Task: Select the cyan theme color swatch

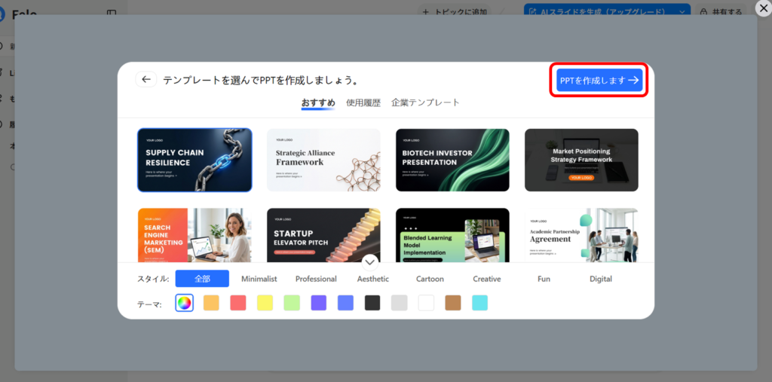Action: coord(479,303)
